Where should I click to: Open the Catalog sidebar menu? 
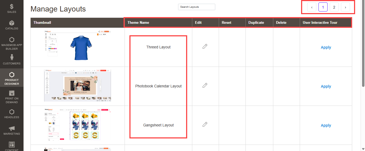[11, 25]
